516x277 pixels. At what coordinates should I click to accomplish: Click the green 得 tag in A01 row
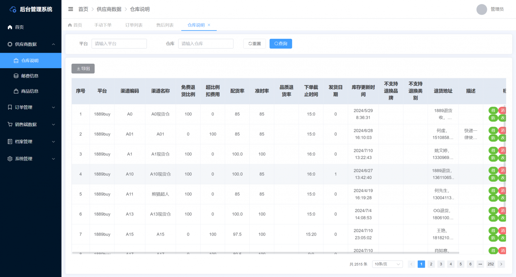493,130
